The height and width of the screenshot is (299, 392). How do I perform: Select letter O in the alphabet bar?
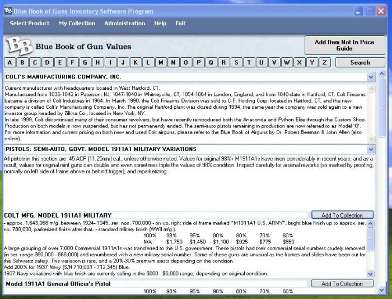(x=186, y=62)
